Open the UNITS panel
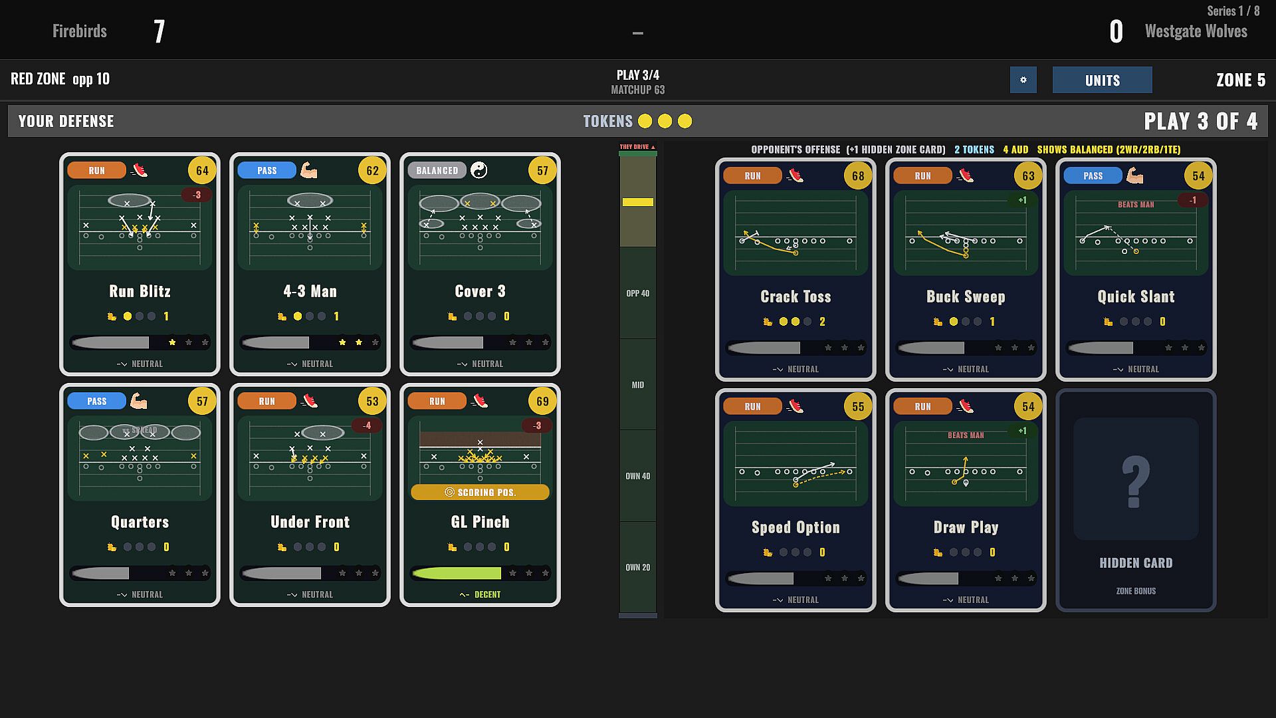1276x718 pixels. pos(1103,80)
